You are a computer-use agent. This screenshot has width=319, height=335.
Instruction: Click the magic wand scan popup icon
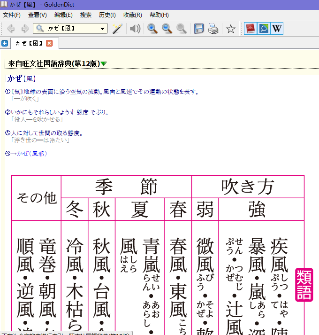tap(117, 29)
